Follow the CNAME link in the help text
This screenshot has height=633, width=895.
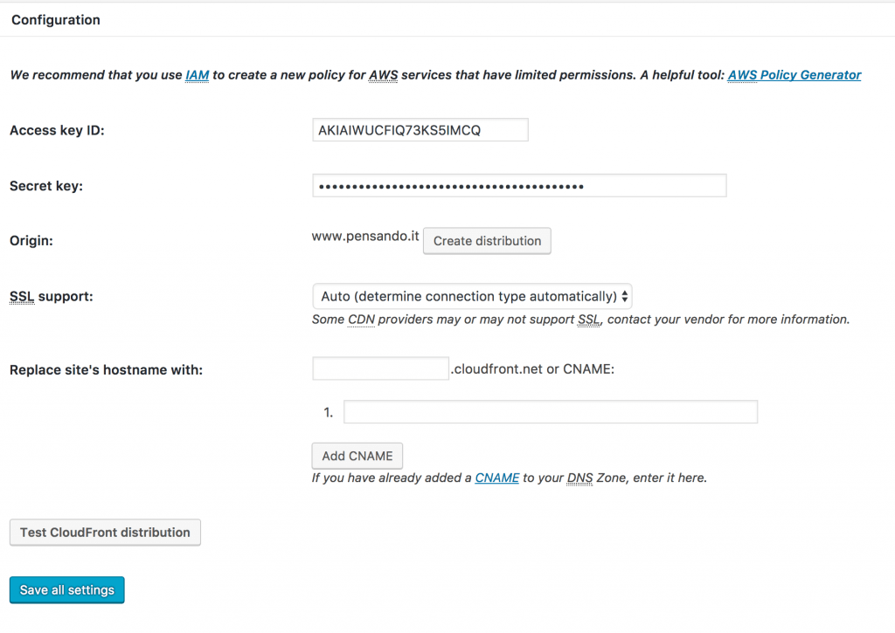click(496, 478)
